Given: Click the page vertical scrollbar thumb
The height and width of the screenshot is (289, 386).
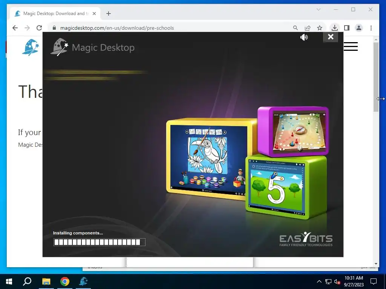Looking at the screenshot, I should pyautogui.click(x=376, y=77).
